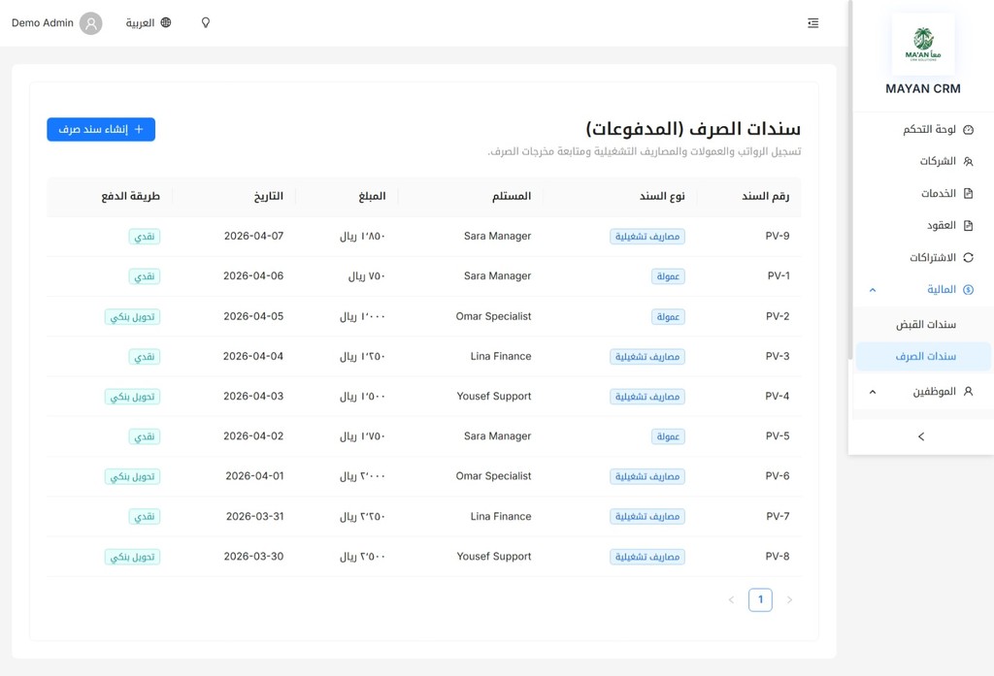Image resolution: width=994 pixels, height=676 pixels.
Task: Click the subscriptions refresh icon
Action: [x=968, y=257]
